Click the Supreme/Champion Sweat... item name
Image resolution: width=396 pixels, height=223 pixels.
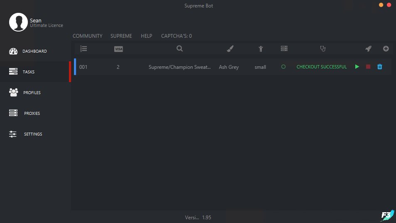[x=180, y=67]
